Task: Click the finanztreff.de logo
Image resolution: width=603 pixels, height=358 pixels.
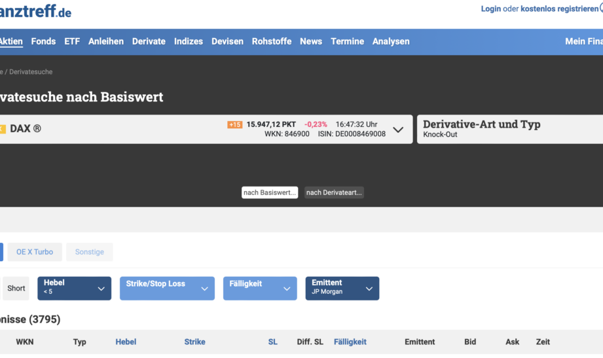Action: [35, 11]
